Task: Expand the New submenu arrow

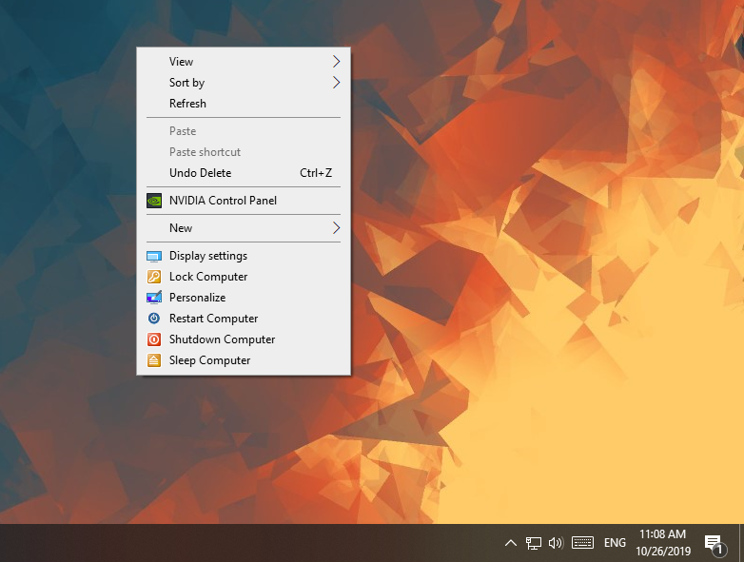Action: click(337, 228)
